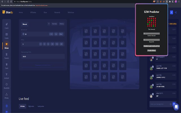
Task: Click the green dot in prediction's bottom row
Action: point(154,26)
